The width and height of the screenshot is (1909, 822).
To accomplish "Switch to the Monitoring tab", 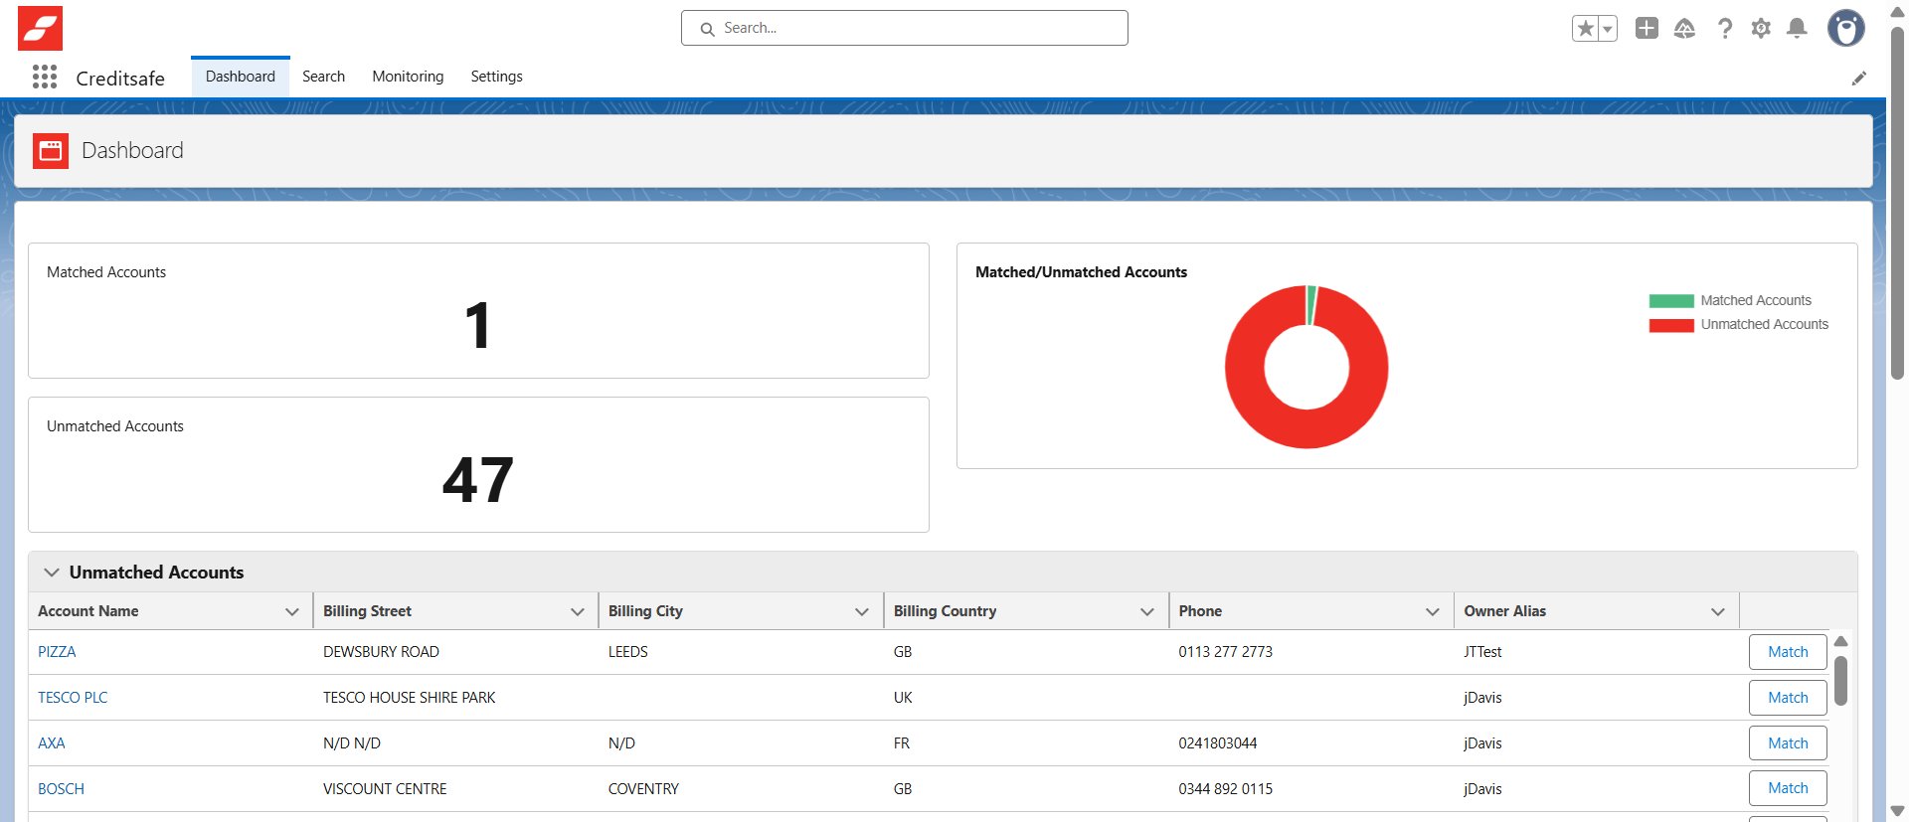I will tap(408, 77).
